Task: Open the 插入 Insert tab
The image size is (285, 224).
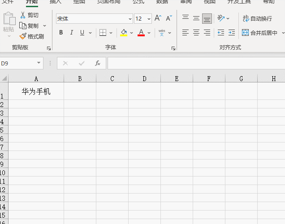Action: (56, 2)
